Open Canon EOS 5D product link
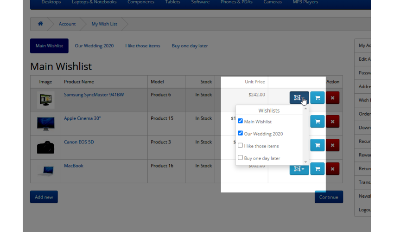Screen dimensions: 394x232 tap(79, 142)
